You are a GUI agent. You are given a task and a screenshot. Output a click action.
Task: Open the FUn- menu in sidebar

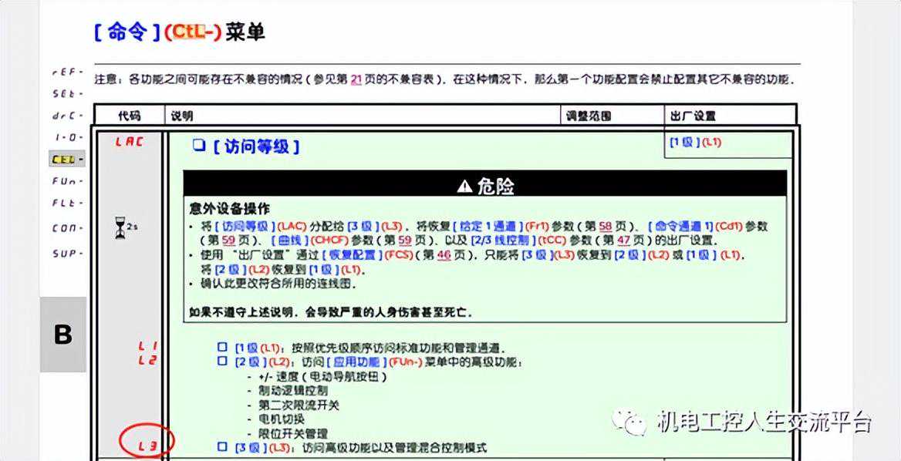click(66, 182)
